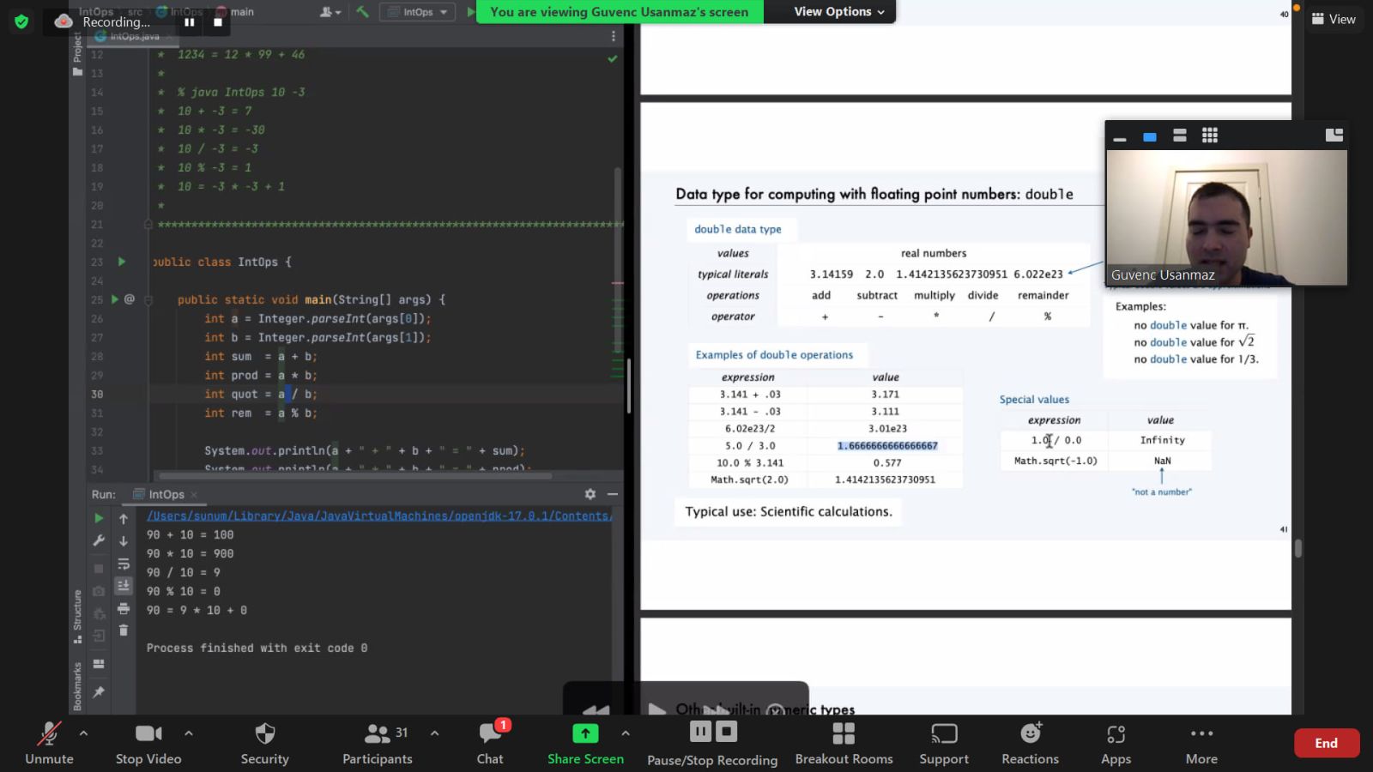Open the Security shield icon
The image size is (1373, 772).
click(264, 734)
